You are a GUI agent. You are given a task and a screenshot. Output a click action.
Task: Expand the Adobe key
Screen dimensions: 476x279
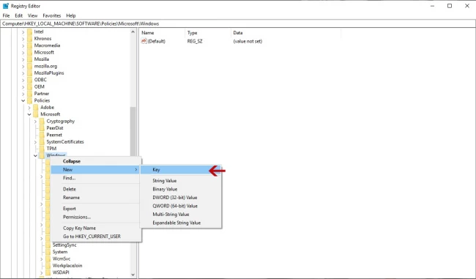(29, 108)
